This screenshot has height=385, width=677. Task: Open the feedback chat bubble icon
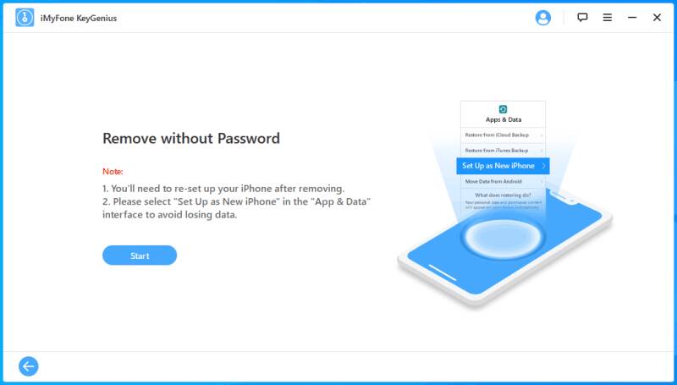coord(582,18)
